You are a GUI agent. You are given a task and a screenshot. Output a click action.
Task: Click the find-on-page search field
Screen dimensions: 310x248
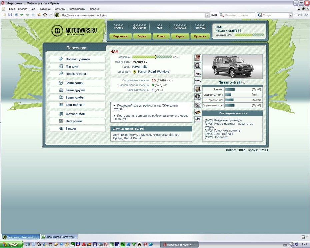click(x=237, y=15)
